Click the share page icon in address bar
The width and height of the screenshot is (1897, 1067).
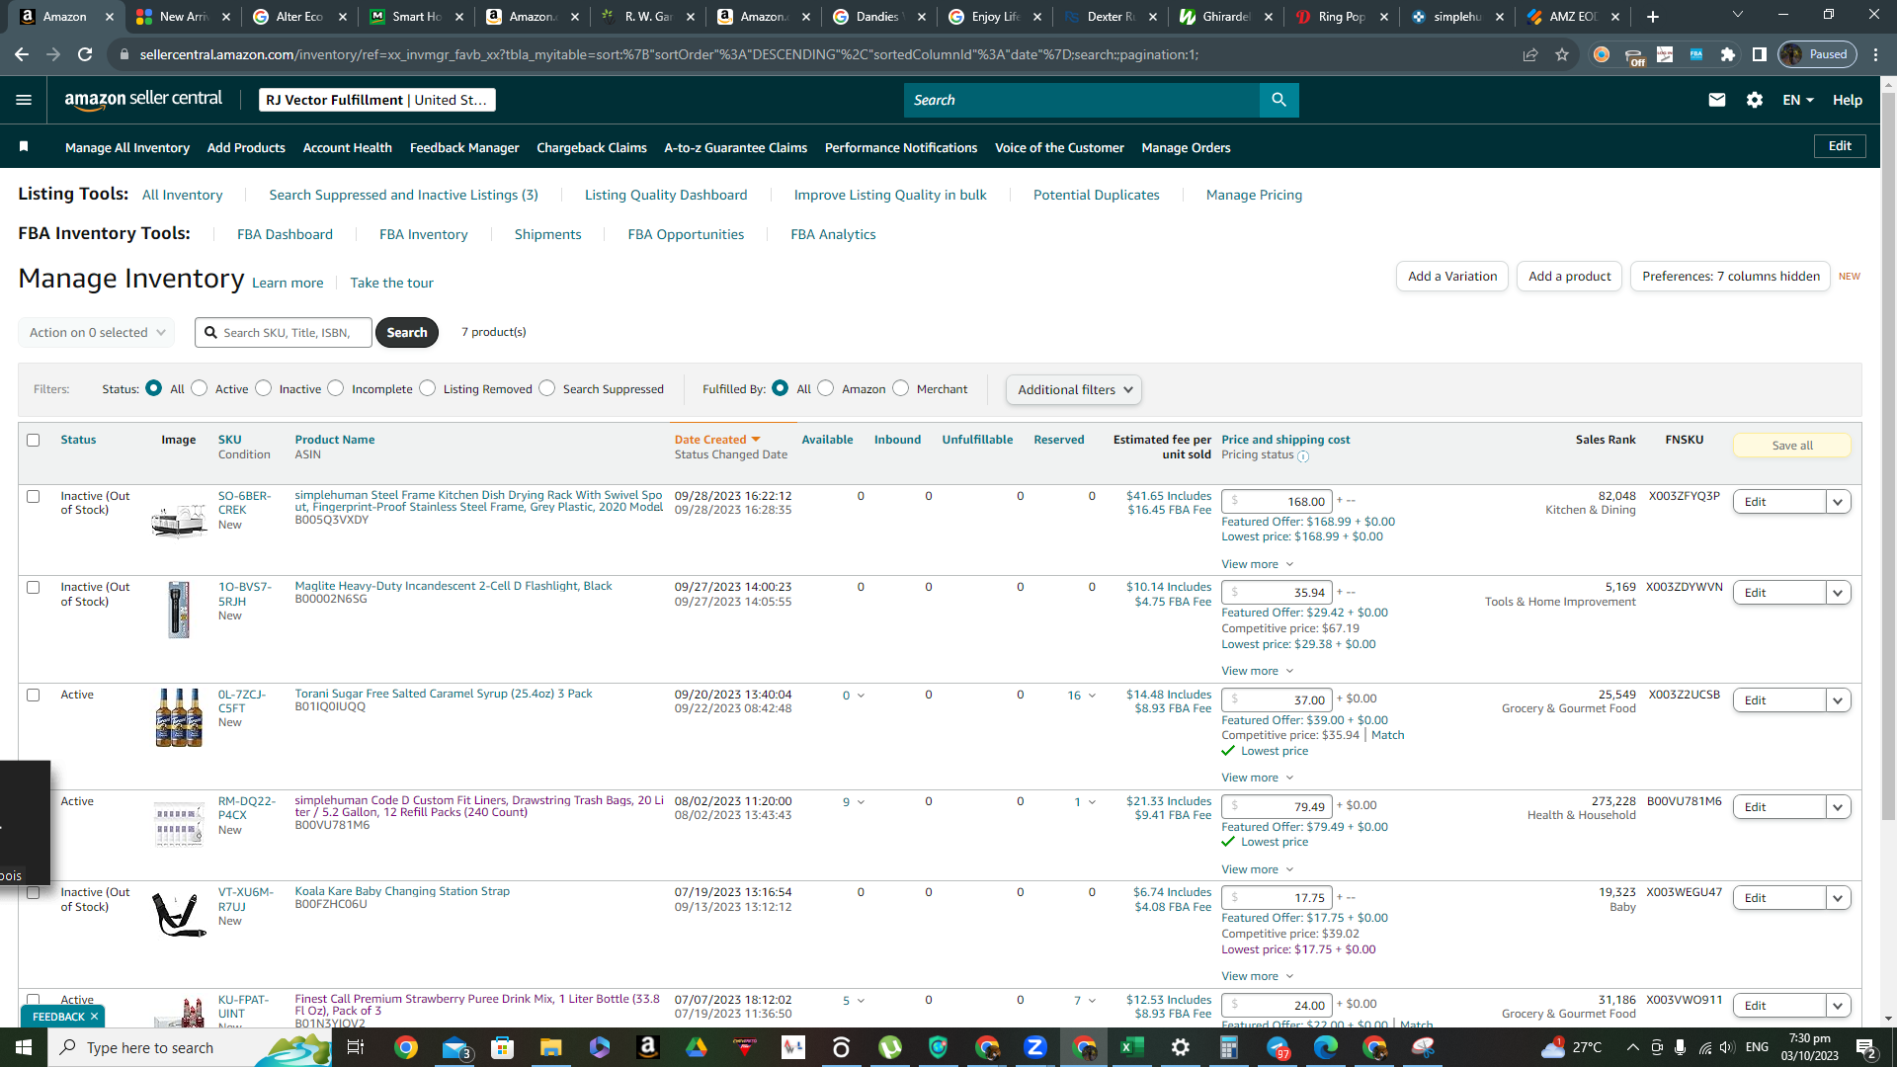[1530, 54]
